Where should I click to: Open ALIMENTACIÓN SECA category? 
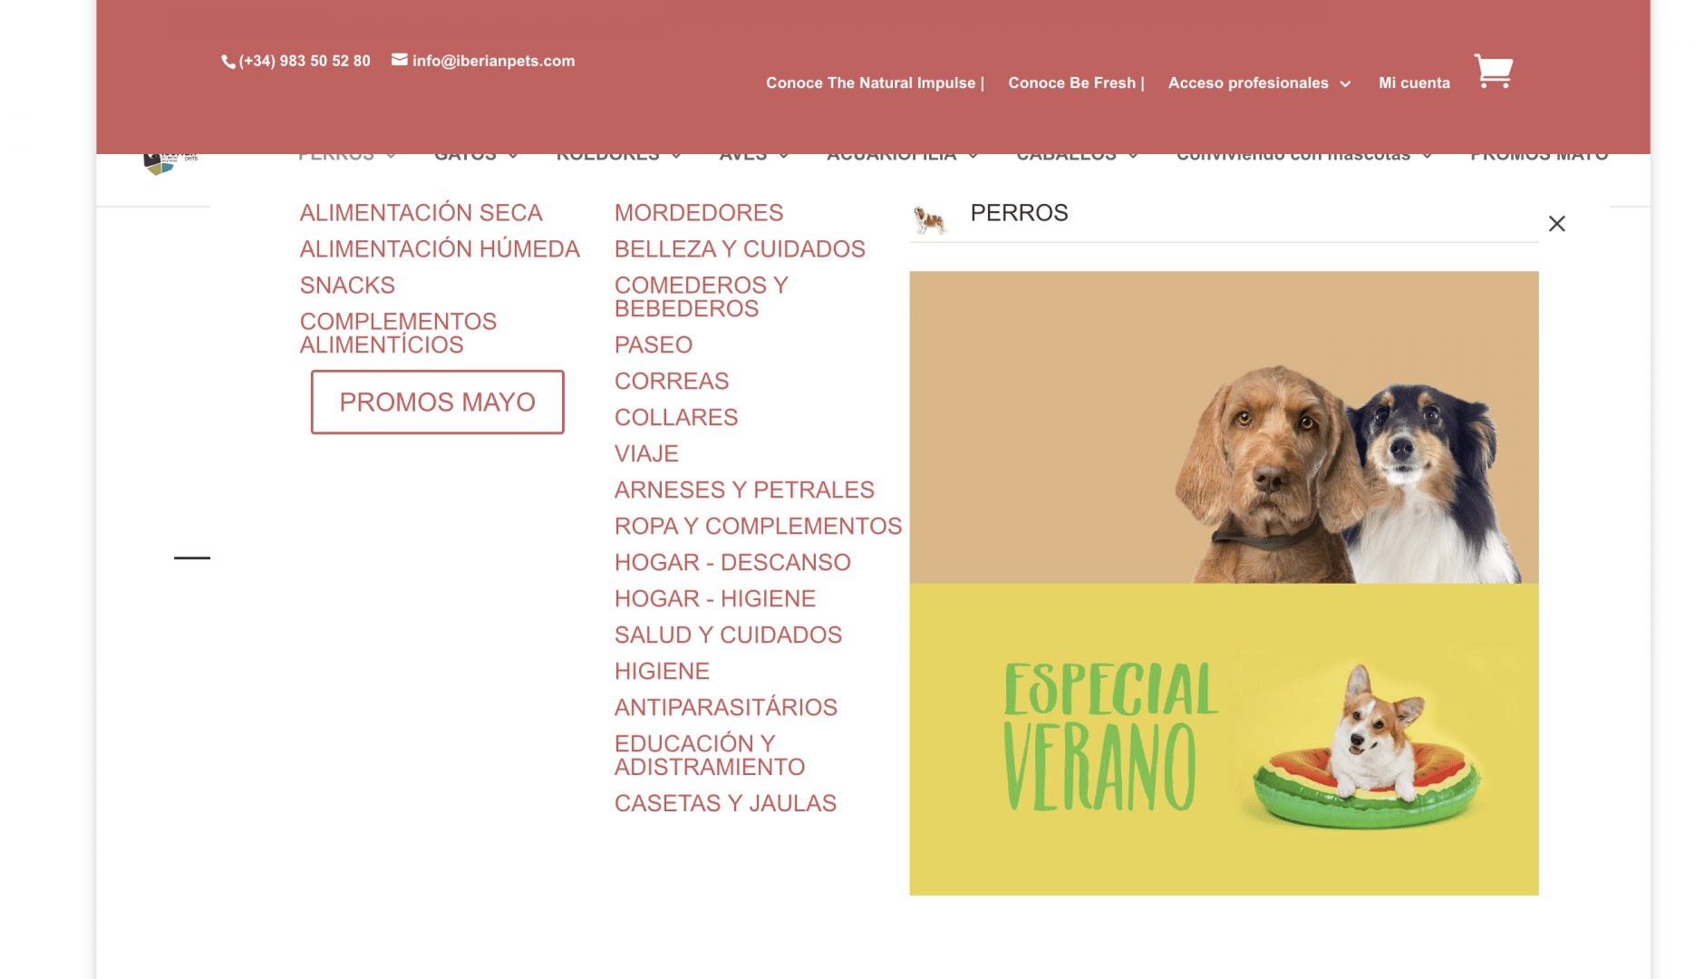click(x=421, y=213)
